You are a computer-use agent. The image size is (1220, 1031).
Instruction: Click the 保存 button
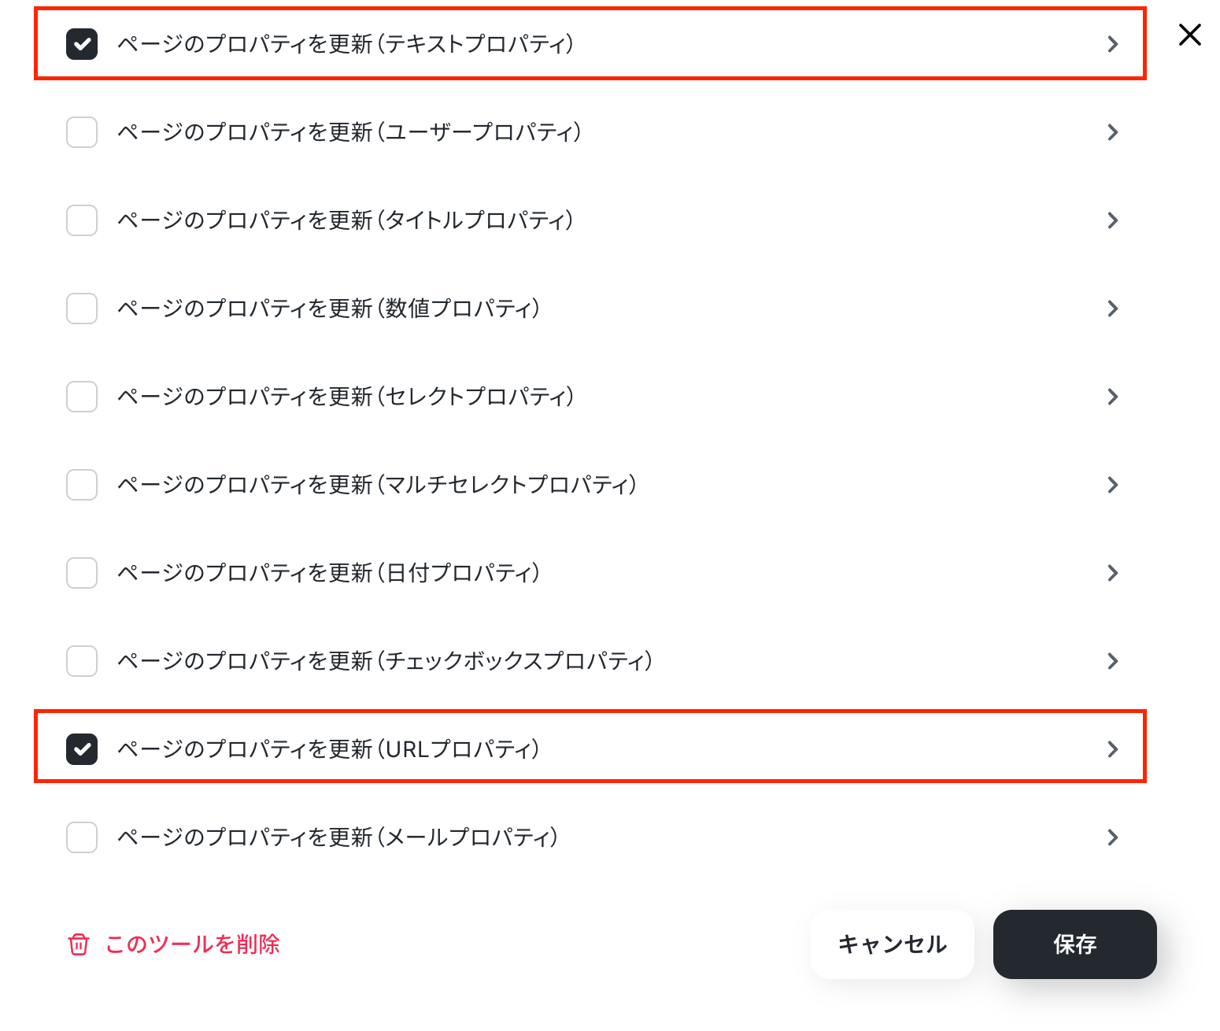click(1075, 944)
